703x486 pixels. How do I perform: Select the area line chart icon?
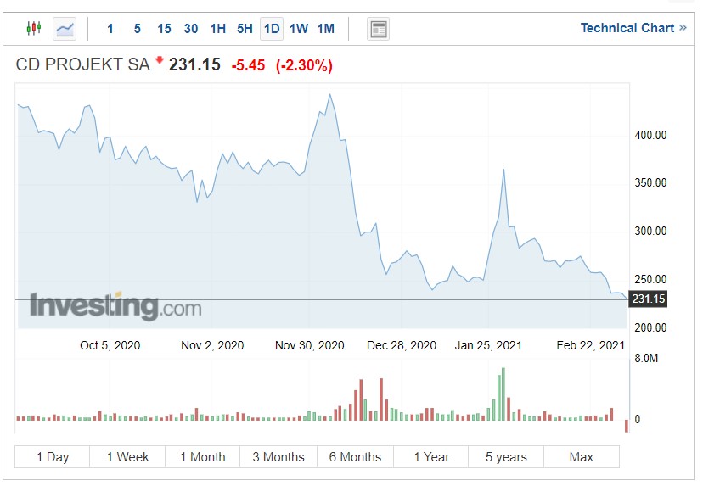65,29
